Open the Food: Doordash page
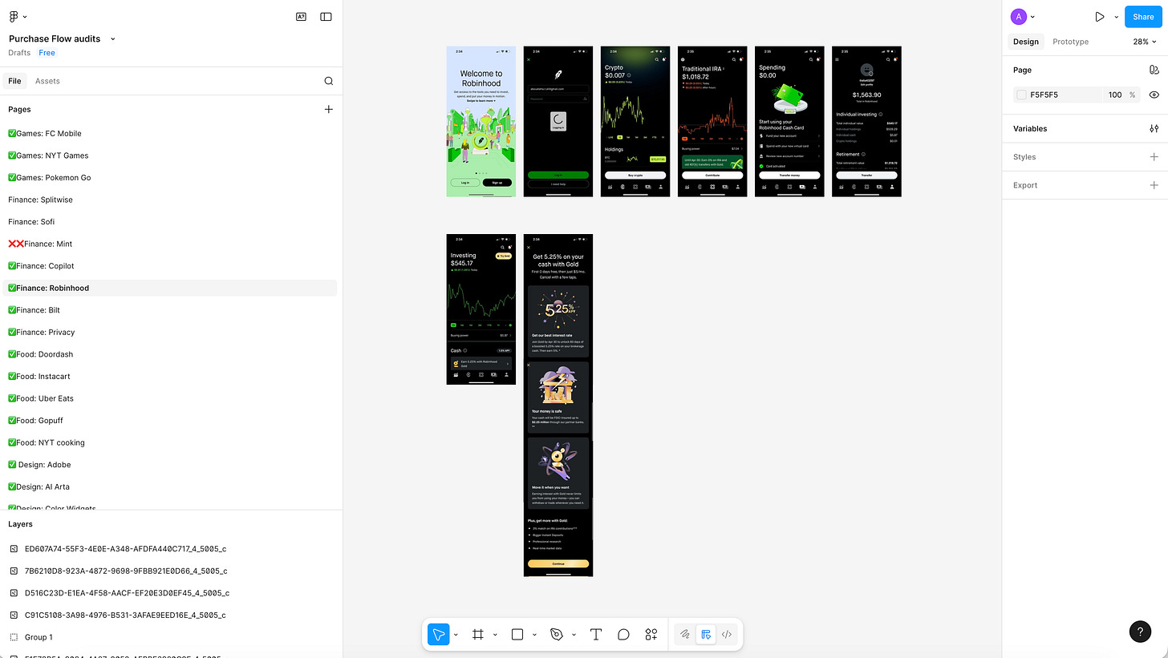Viewport: 1168px width, 658px height. (x=169, y=354)
